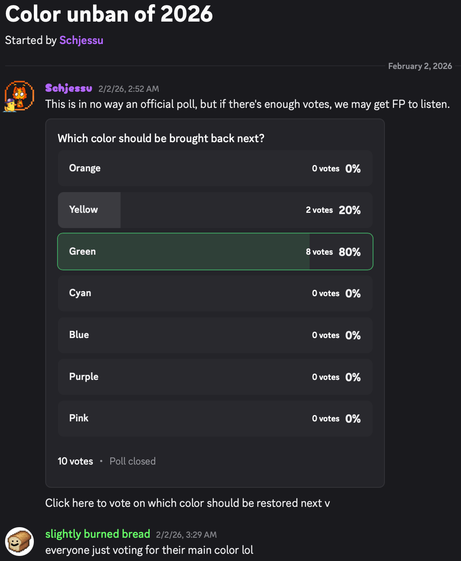Click the slightly burned bread avatar
This screenshot has width=461, height=561.
[x=19, y=541]
